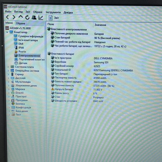Viewport: 162px width, 162px height.
Task: Expand the Операційна система node
Action: (x=8, y=71)
